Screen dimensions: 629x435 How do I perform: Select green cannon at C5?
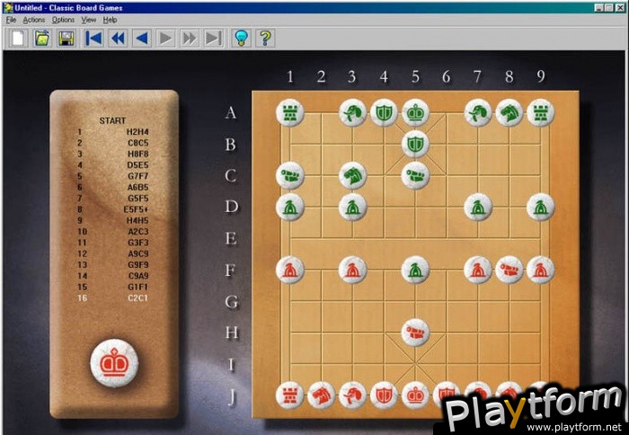pos(415,175)
